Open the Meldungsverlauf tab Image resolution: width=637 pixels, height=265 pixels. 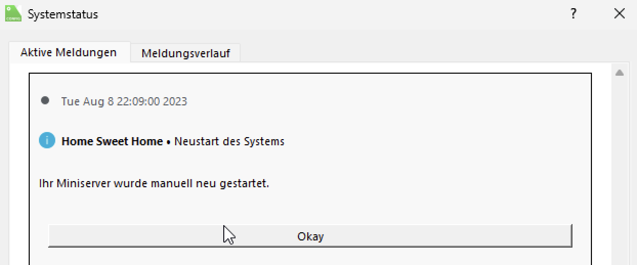point(185,53)
